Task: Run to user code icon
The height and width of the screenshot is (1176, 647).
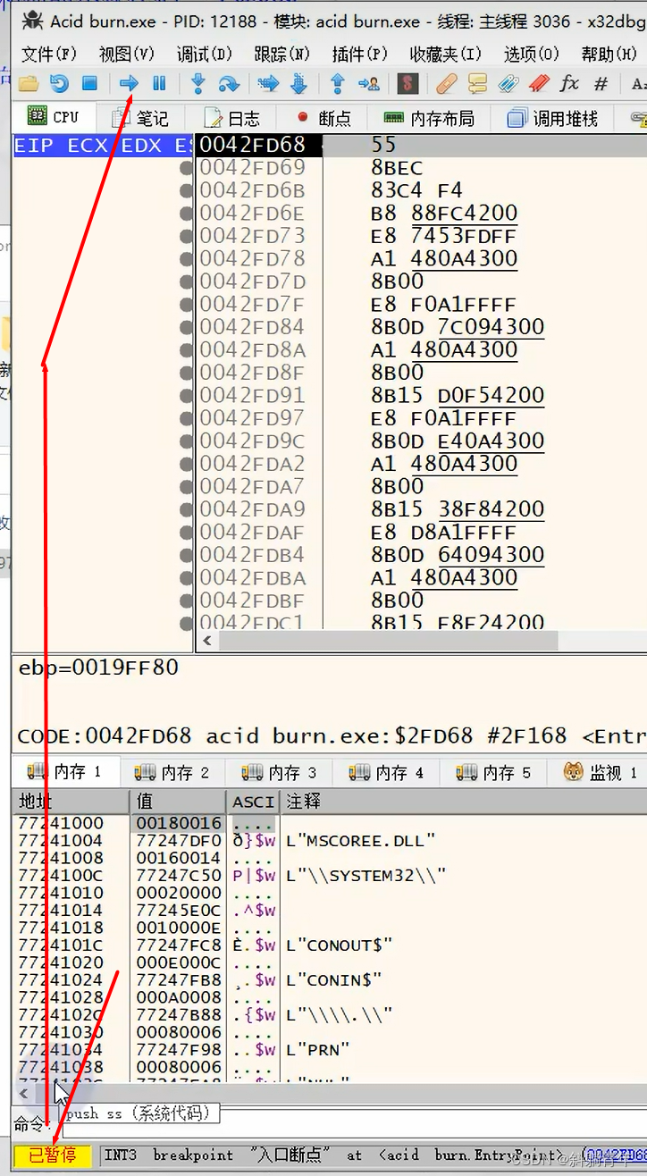Action: tap(368, 84)
